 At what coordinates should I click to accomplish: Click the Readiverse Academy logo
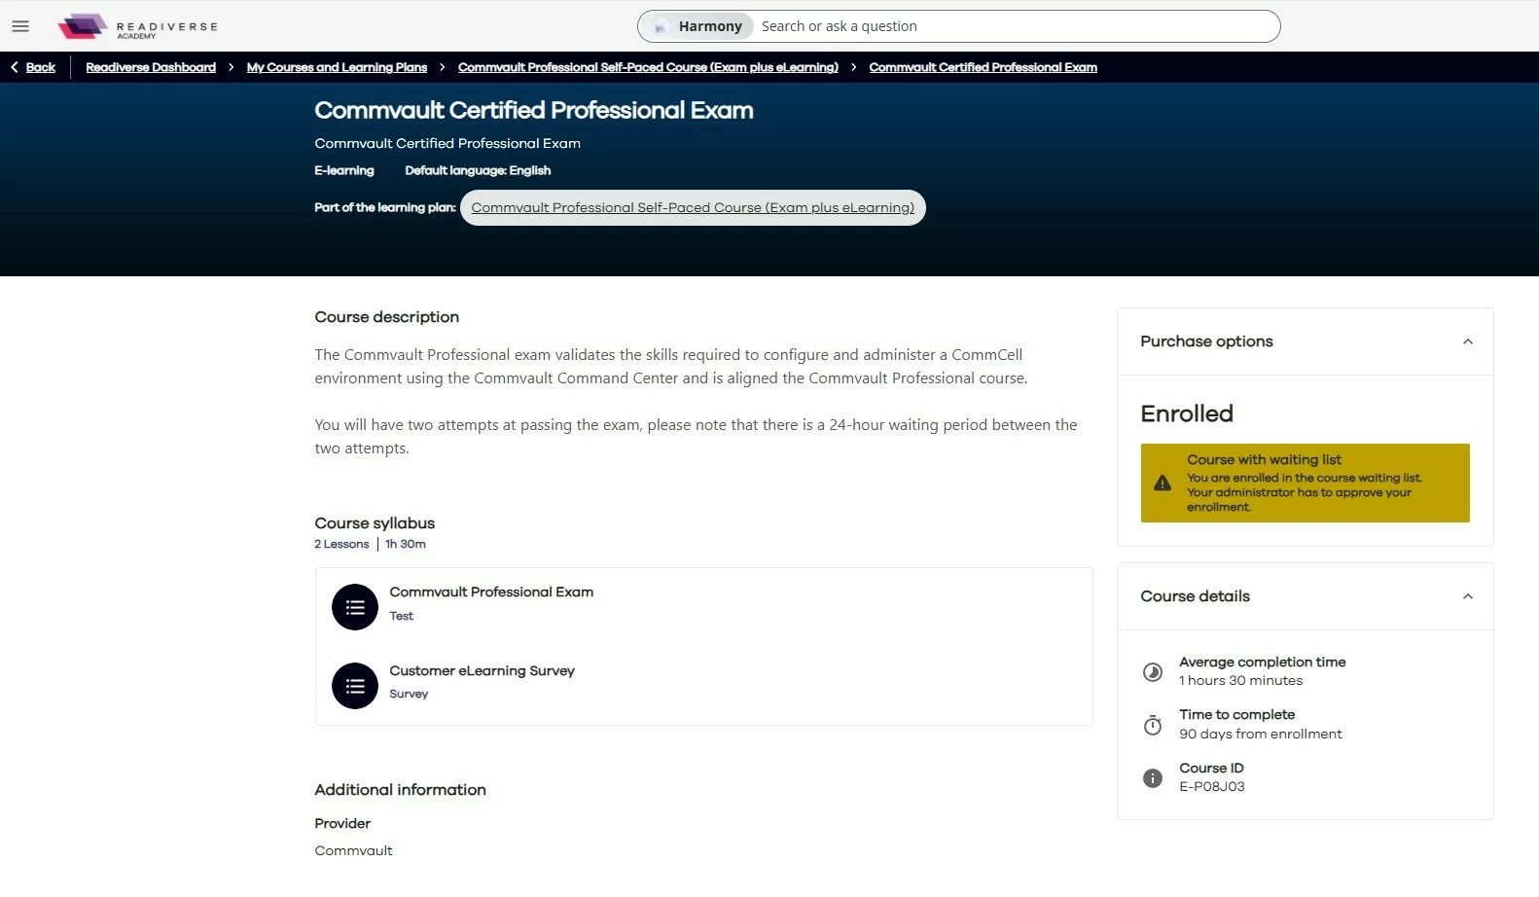click(137, 26)
